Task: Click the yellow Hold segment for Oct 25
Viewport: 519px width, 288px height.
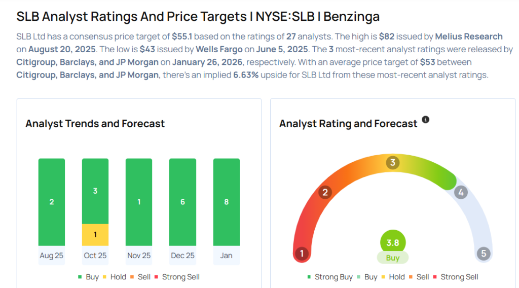Action: (95, 235)
